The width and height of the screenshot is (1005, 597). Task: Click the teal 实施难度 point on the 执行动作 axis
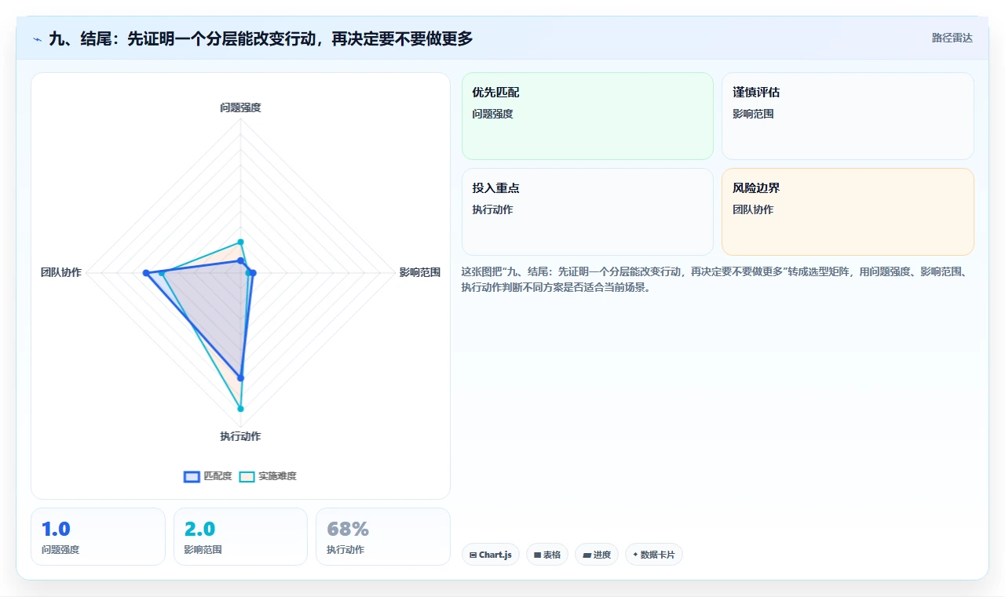click(240, 409)
